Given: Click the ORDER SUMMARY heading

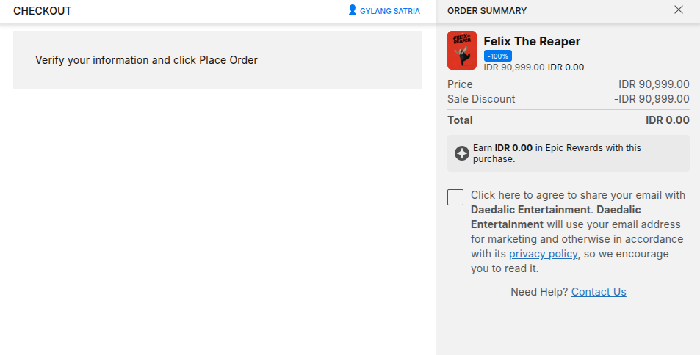Looking at the screenshot, I should pyautogui.click(x=487, y=11).
